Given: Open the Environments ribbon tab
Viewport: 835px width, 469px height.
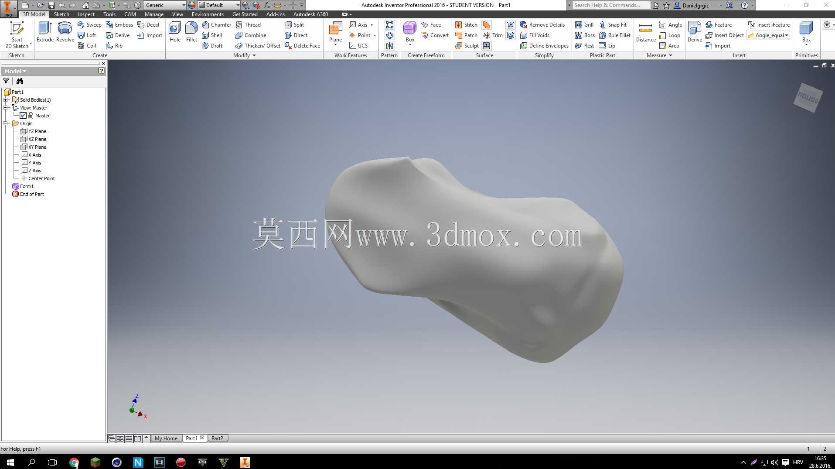Looking at the screenshot, I should (x=208, y=14).
